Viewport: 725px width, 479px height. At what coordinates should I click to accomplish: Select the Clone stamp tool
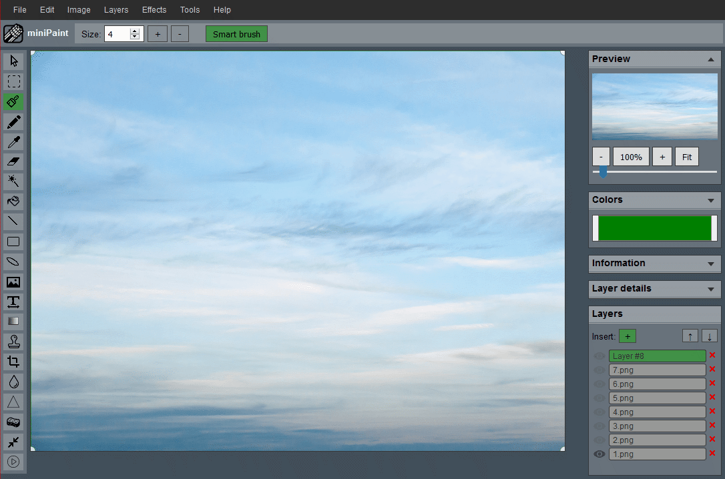point(13,342)
